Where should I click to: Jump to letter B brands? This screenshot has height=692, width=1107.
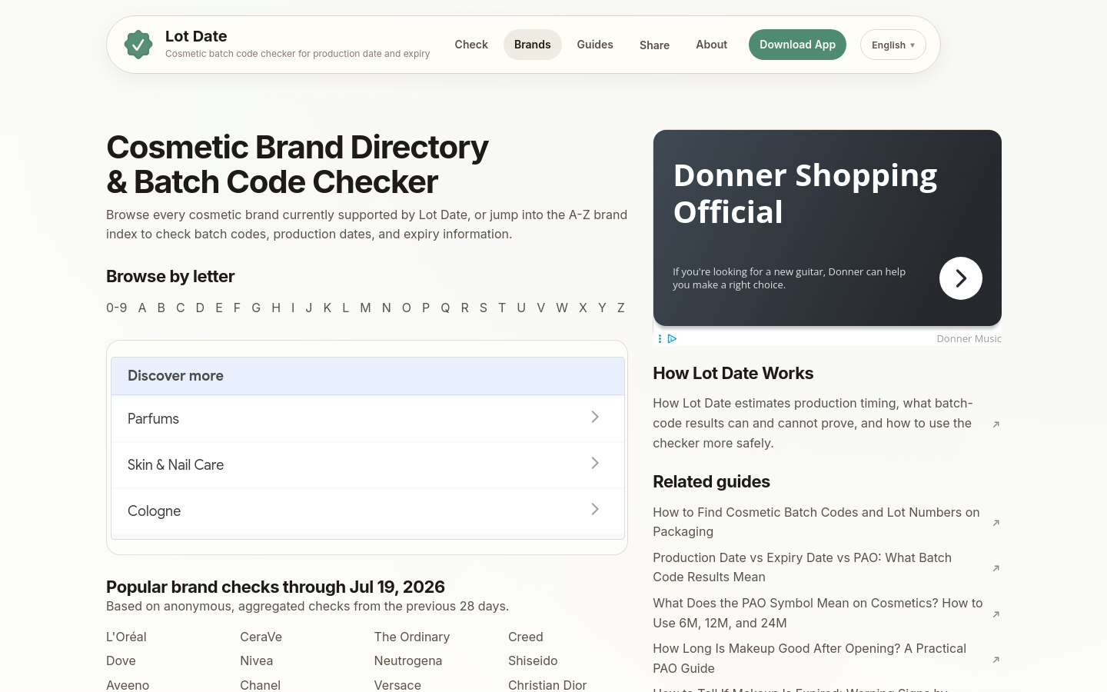tap(161, 308)
